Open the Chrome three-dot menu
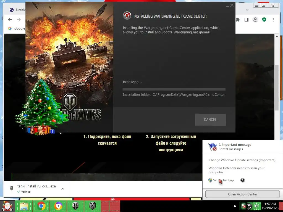Screen dimensions: 283x212 click(273, 20)
